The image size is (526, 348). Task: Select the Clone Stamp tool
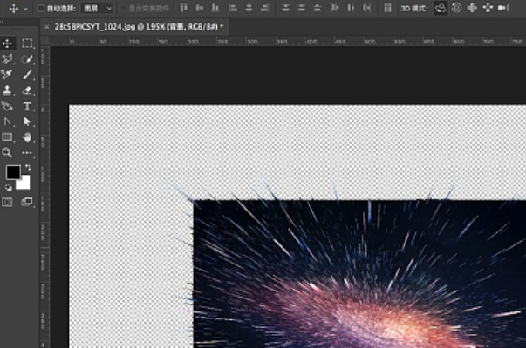tap(7, 90)
